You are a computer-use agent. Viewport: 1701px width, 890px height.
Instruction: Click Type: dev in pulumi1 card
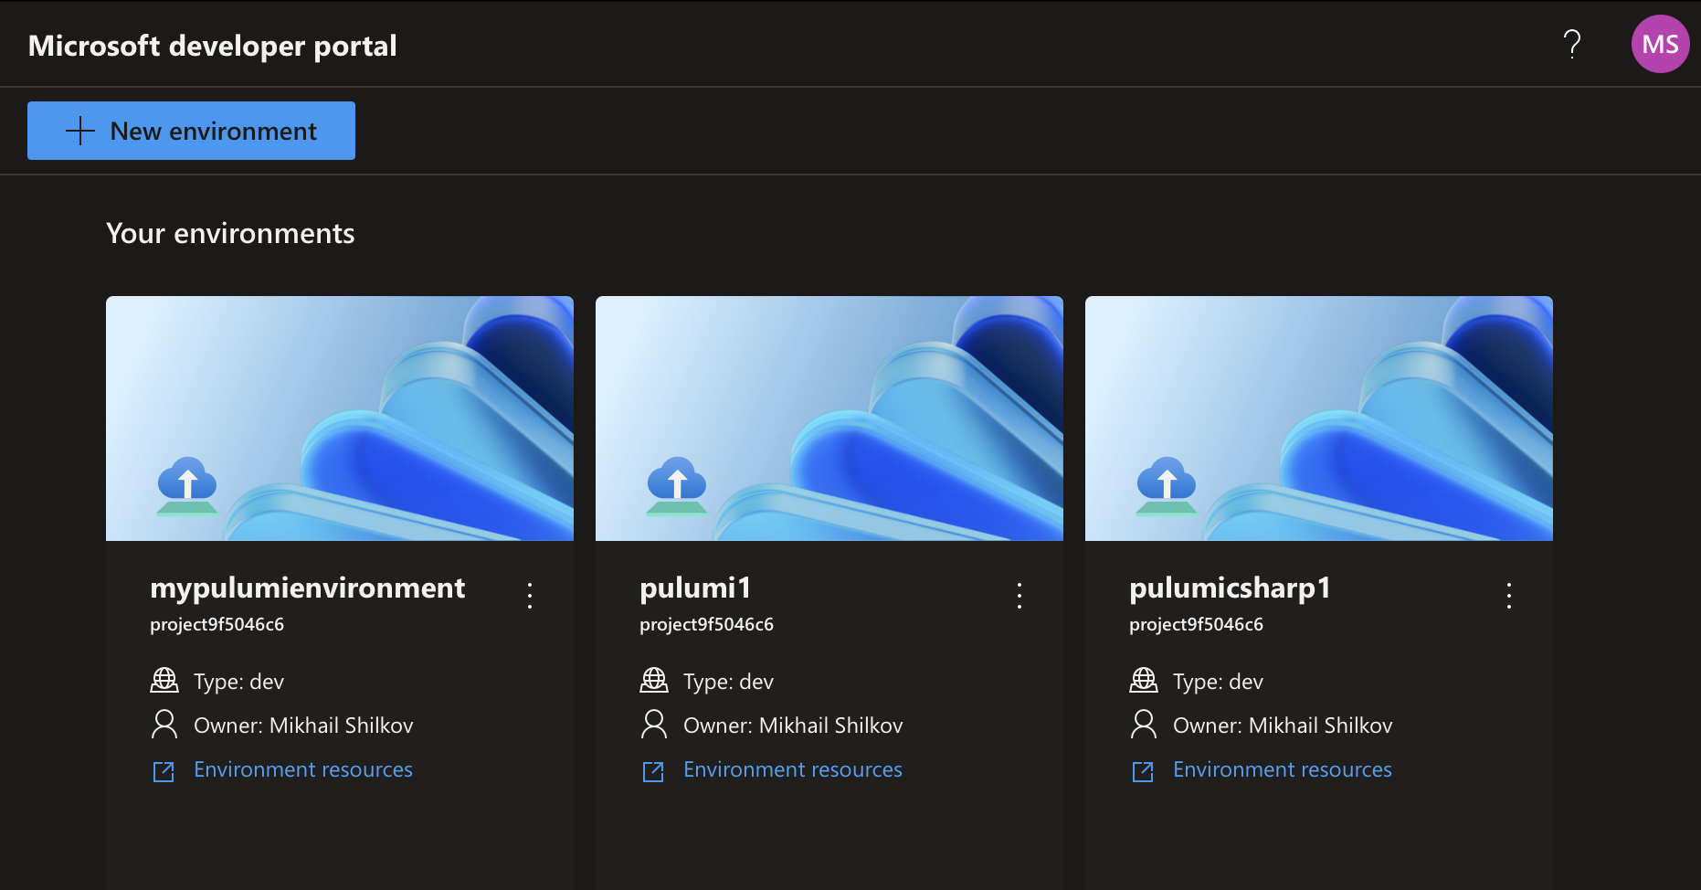tap(728, 682)
